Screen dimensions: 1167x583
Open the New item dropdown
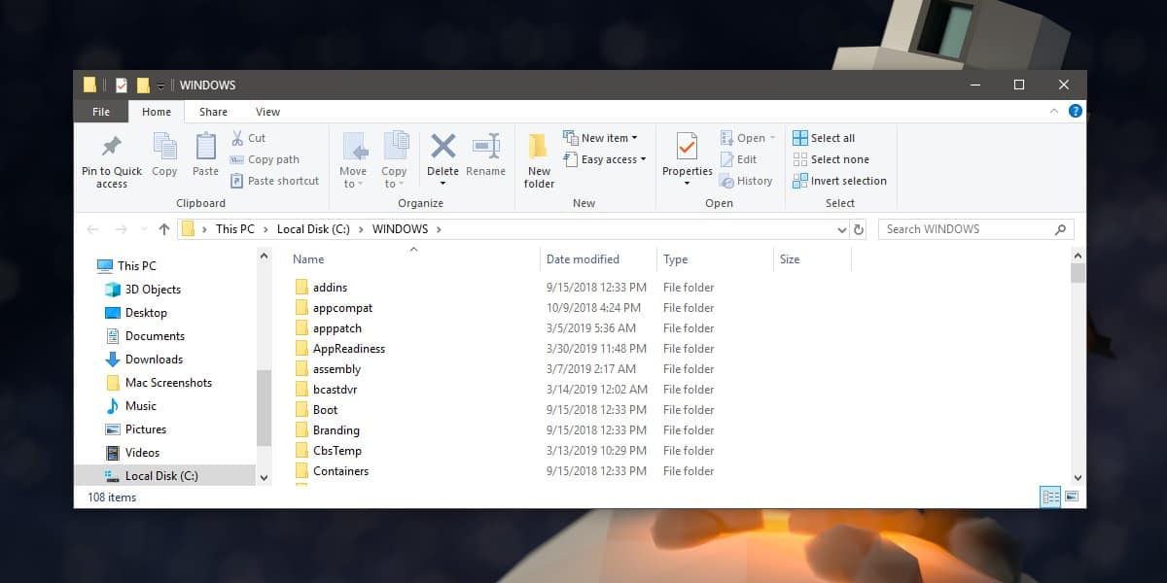click(600, 138)
